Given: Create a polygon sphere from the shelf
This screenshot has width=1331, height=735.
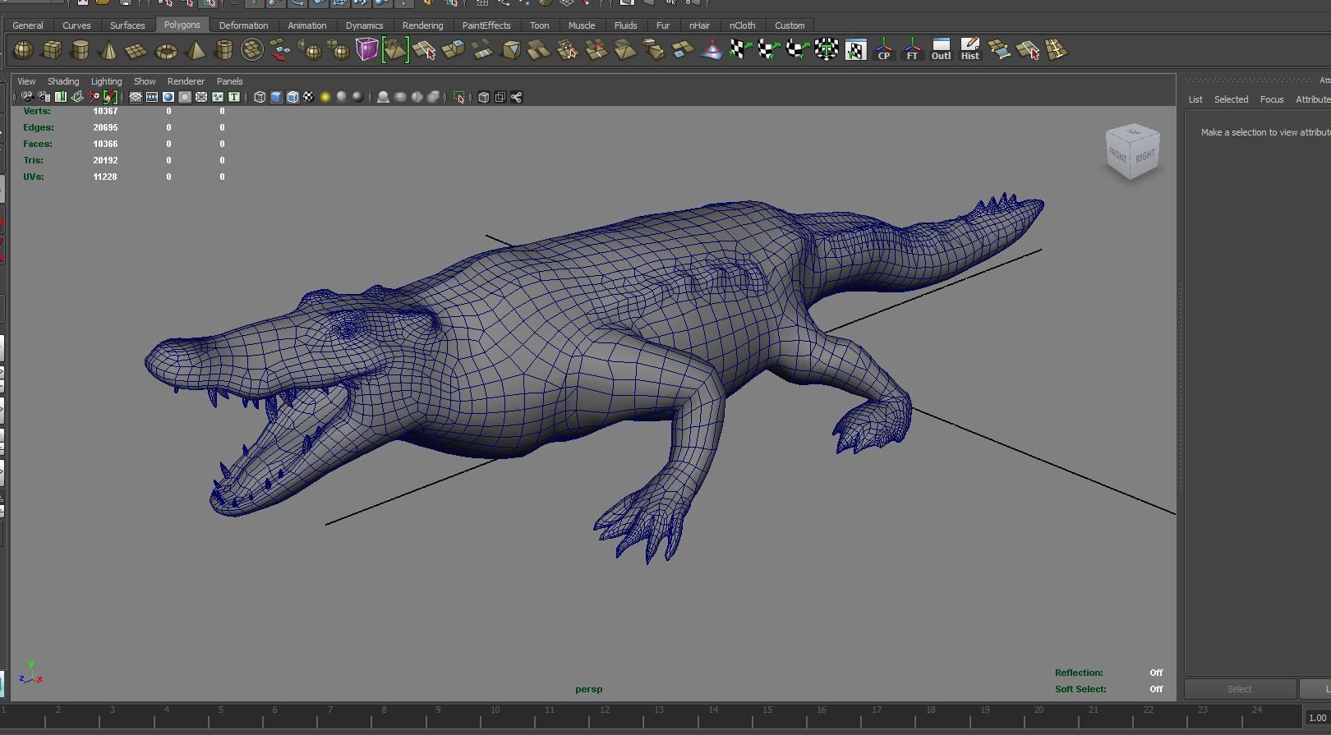Looking at the screenshot, I should click(23, 50).
